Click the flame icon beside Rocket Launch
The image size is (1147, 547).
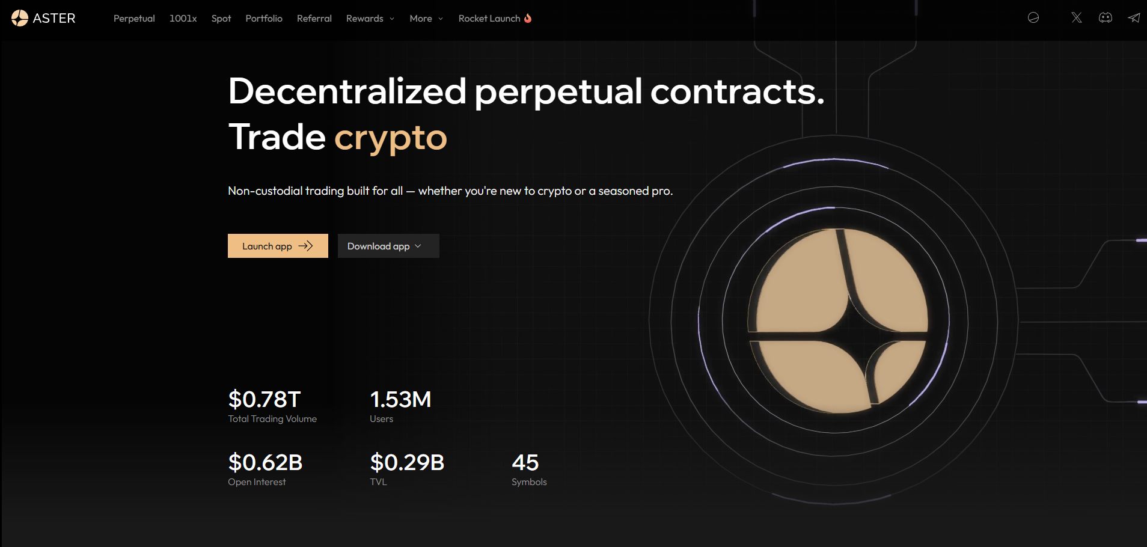click(528, 18)
